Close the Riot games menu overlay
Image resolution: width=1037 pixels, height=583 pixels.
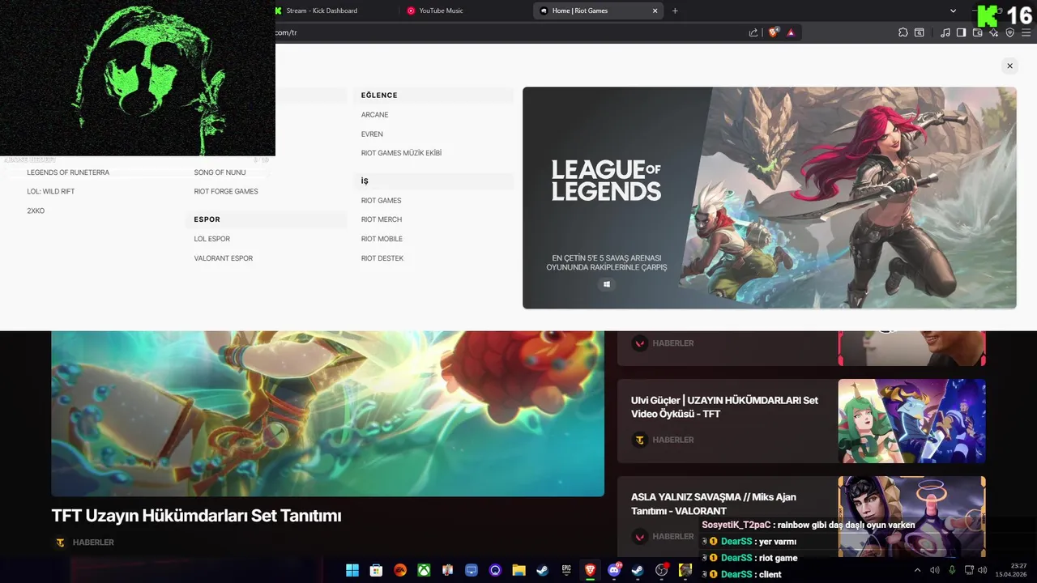coord(1009,66)
